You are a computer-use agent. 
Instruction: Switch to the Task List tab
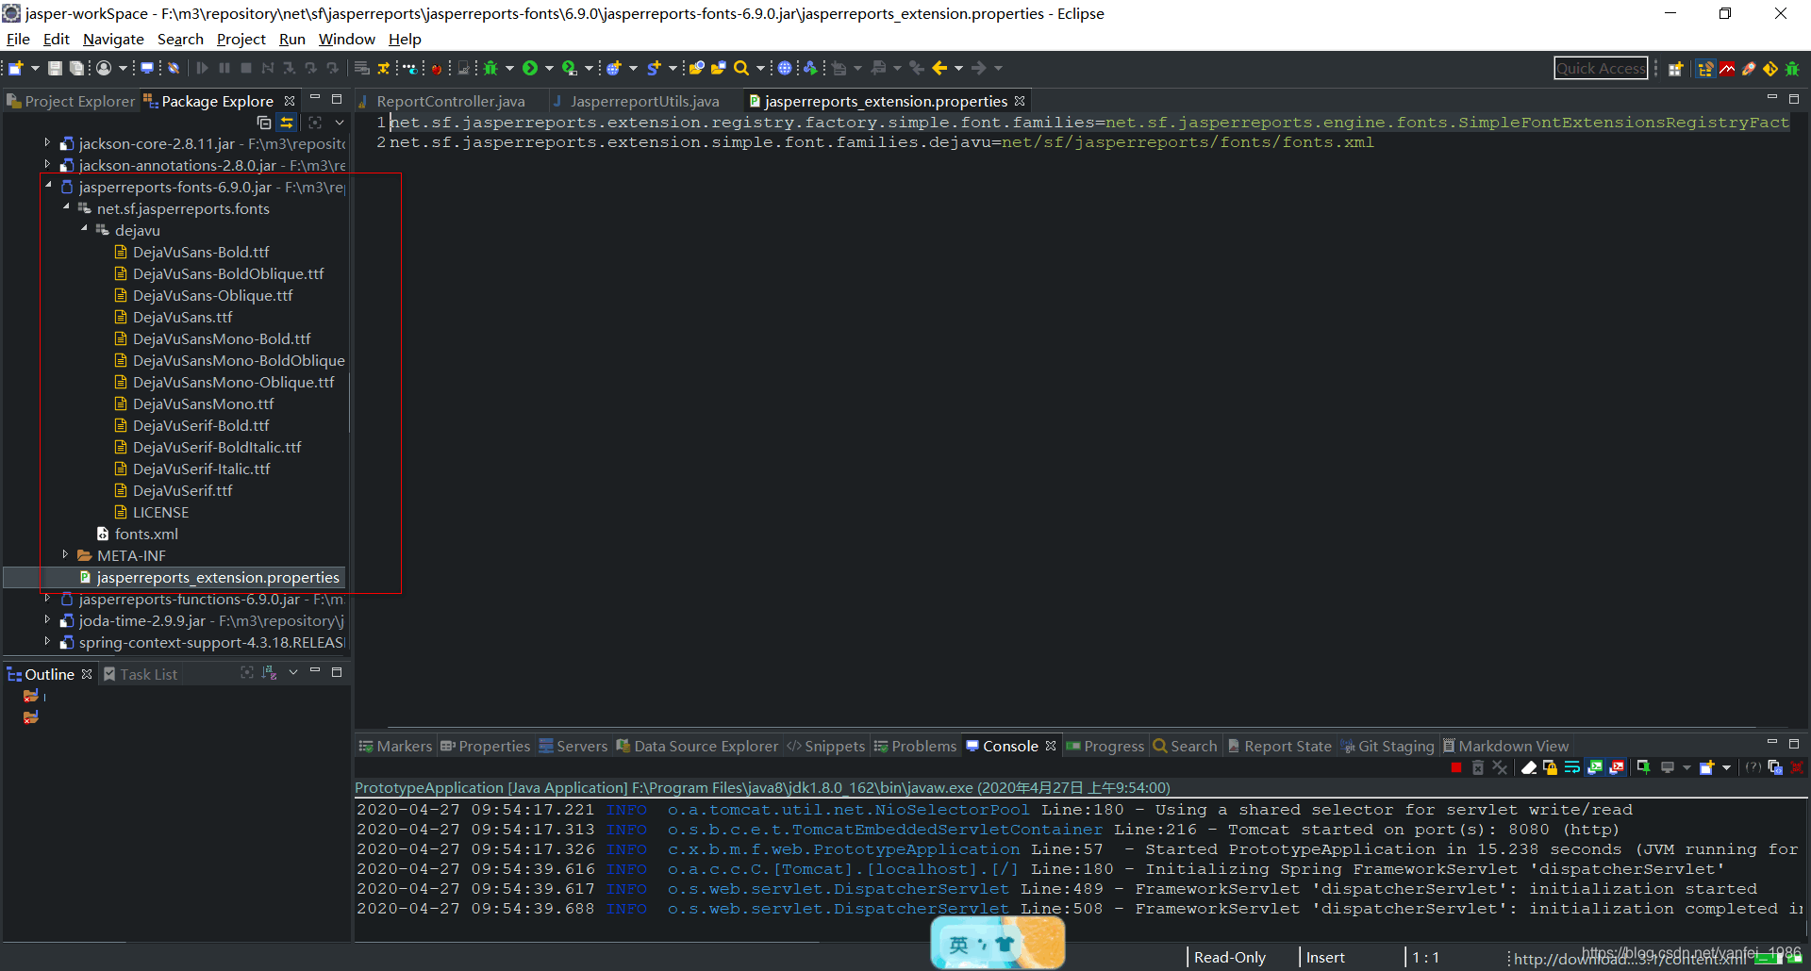point(141,674)
